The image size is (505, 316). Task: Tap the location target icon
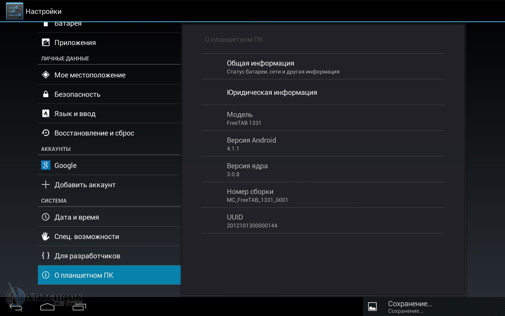click(46, 75)
